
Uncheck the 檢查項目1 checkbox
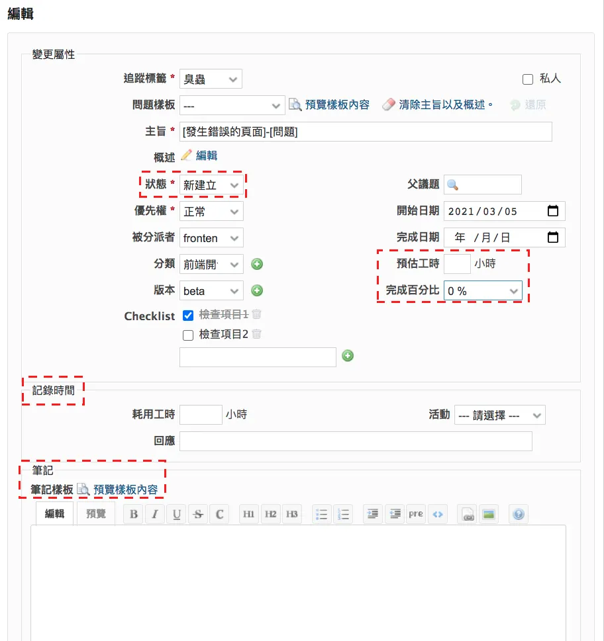point(188,315)
